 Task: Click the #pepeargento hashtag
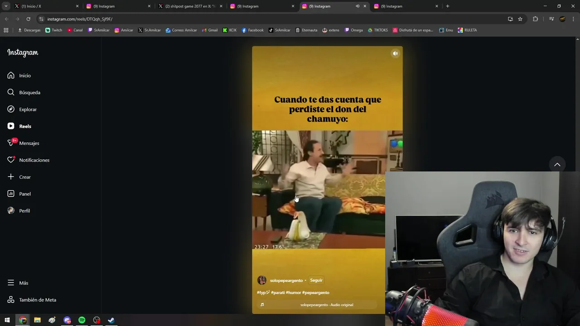tap(316, 292)
